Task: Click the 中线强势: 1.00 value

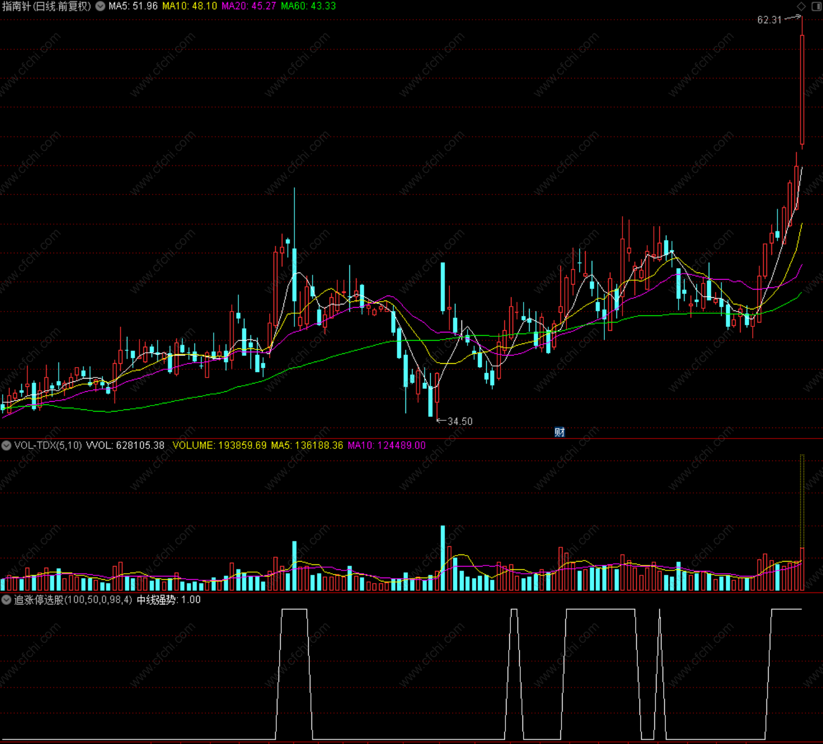Action: pyautogui.click(x=169, y=600)
